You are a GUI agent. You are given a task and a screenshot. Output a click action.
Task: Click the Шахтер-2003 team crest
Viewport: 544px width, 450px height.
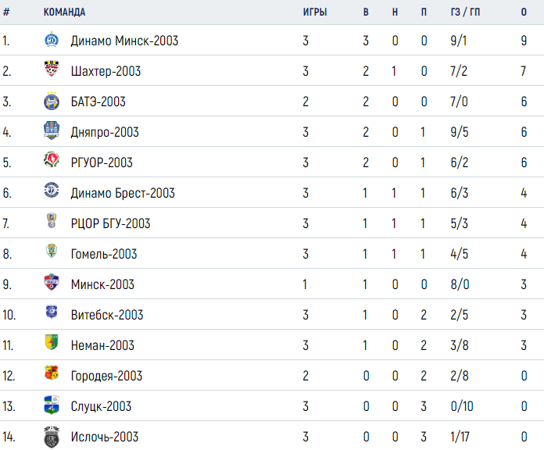click(x=52, y=69)
